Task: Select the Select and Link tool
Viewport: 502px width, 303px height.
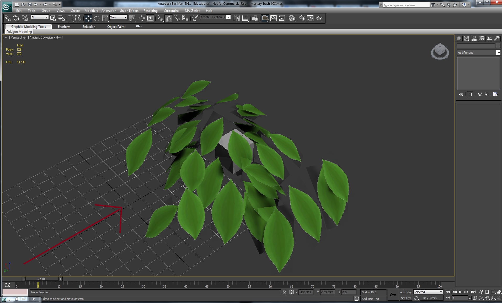Action: [8, 18]
